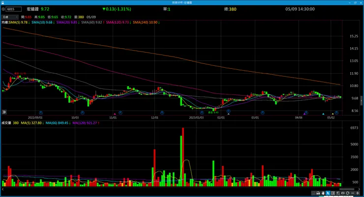Click the right scroll arrow under the volume chart
364x197 pixels.
[x=359, y=189]
